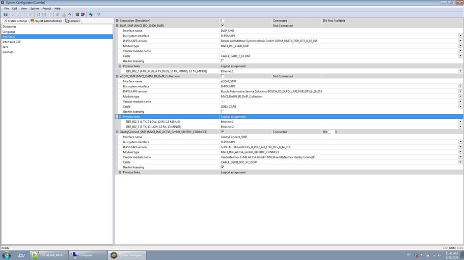Click the volume speaker tray icon
The height and width of the screenshot is (260, 464).
pos(439,255)
